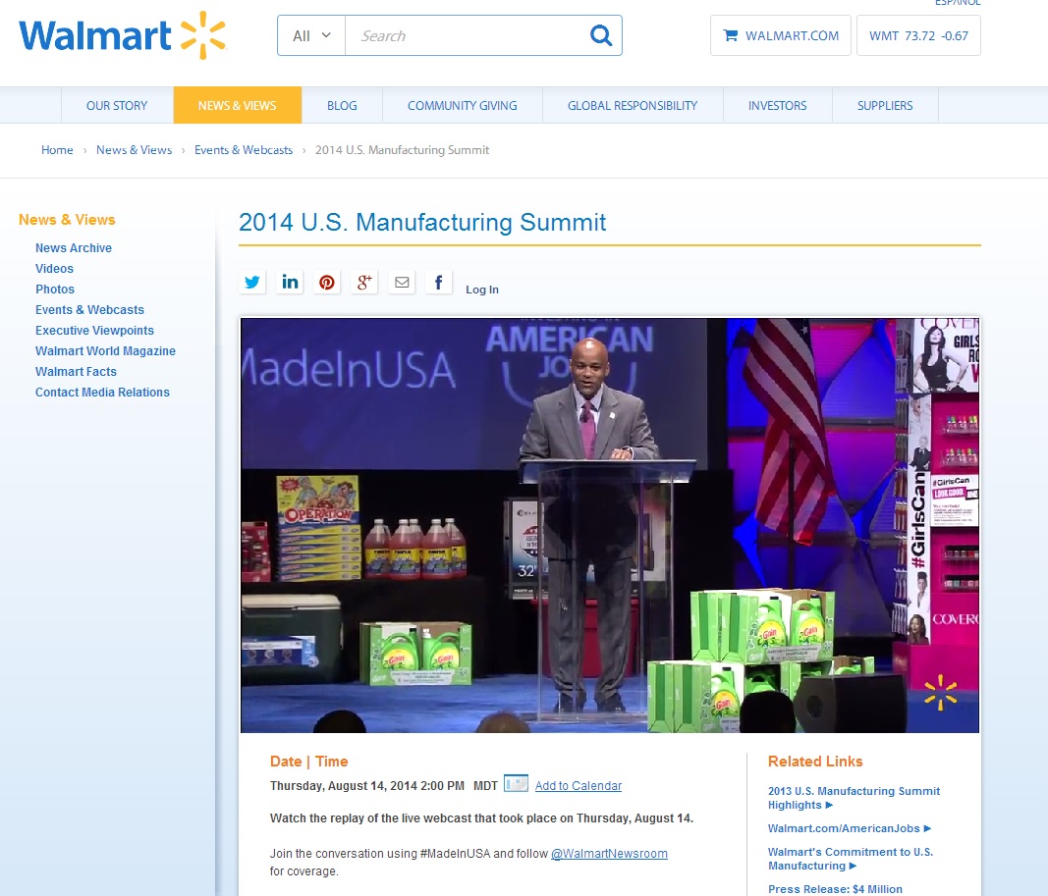Share via the Facebook icon
Viewport: 1048px width, 896px height.
[438, 283]
